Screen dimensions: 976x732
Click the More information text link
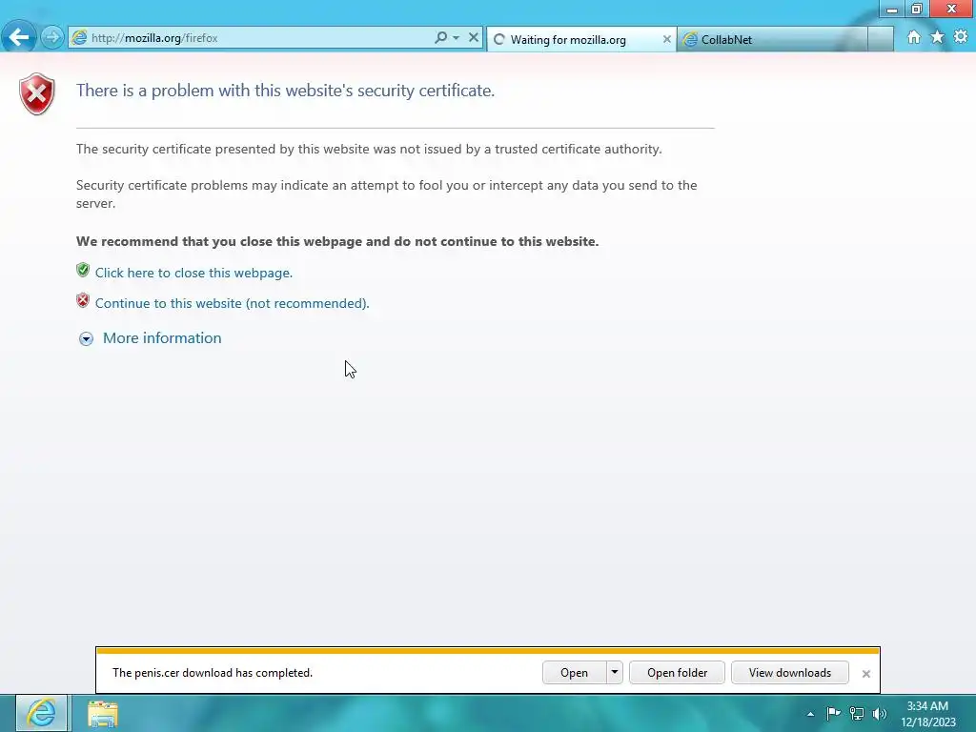[162, 338]
